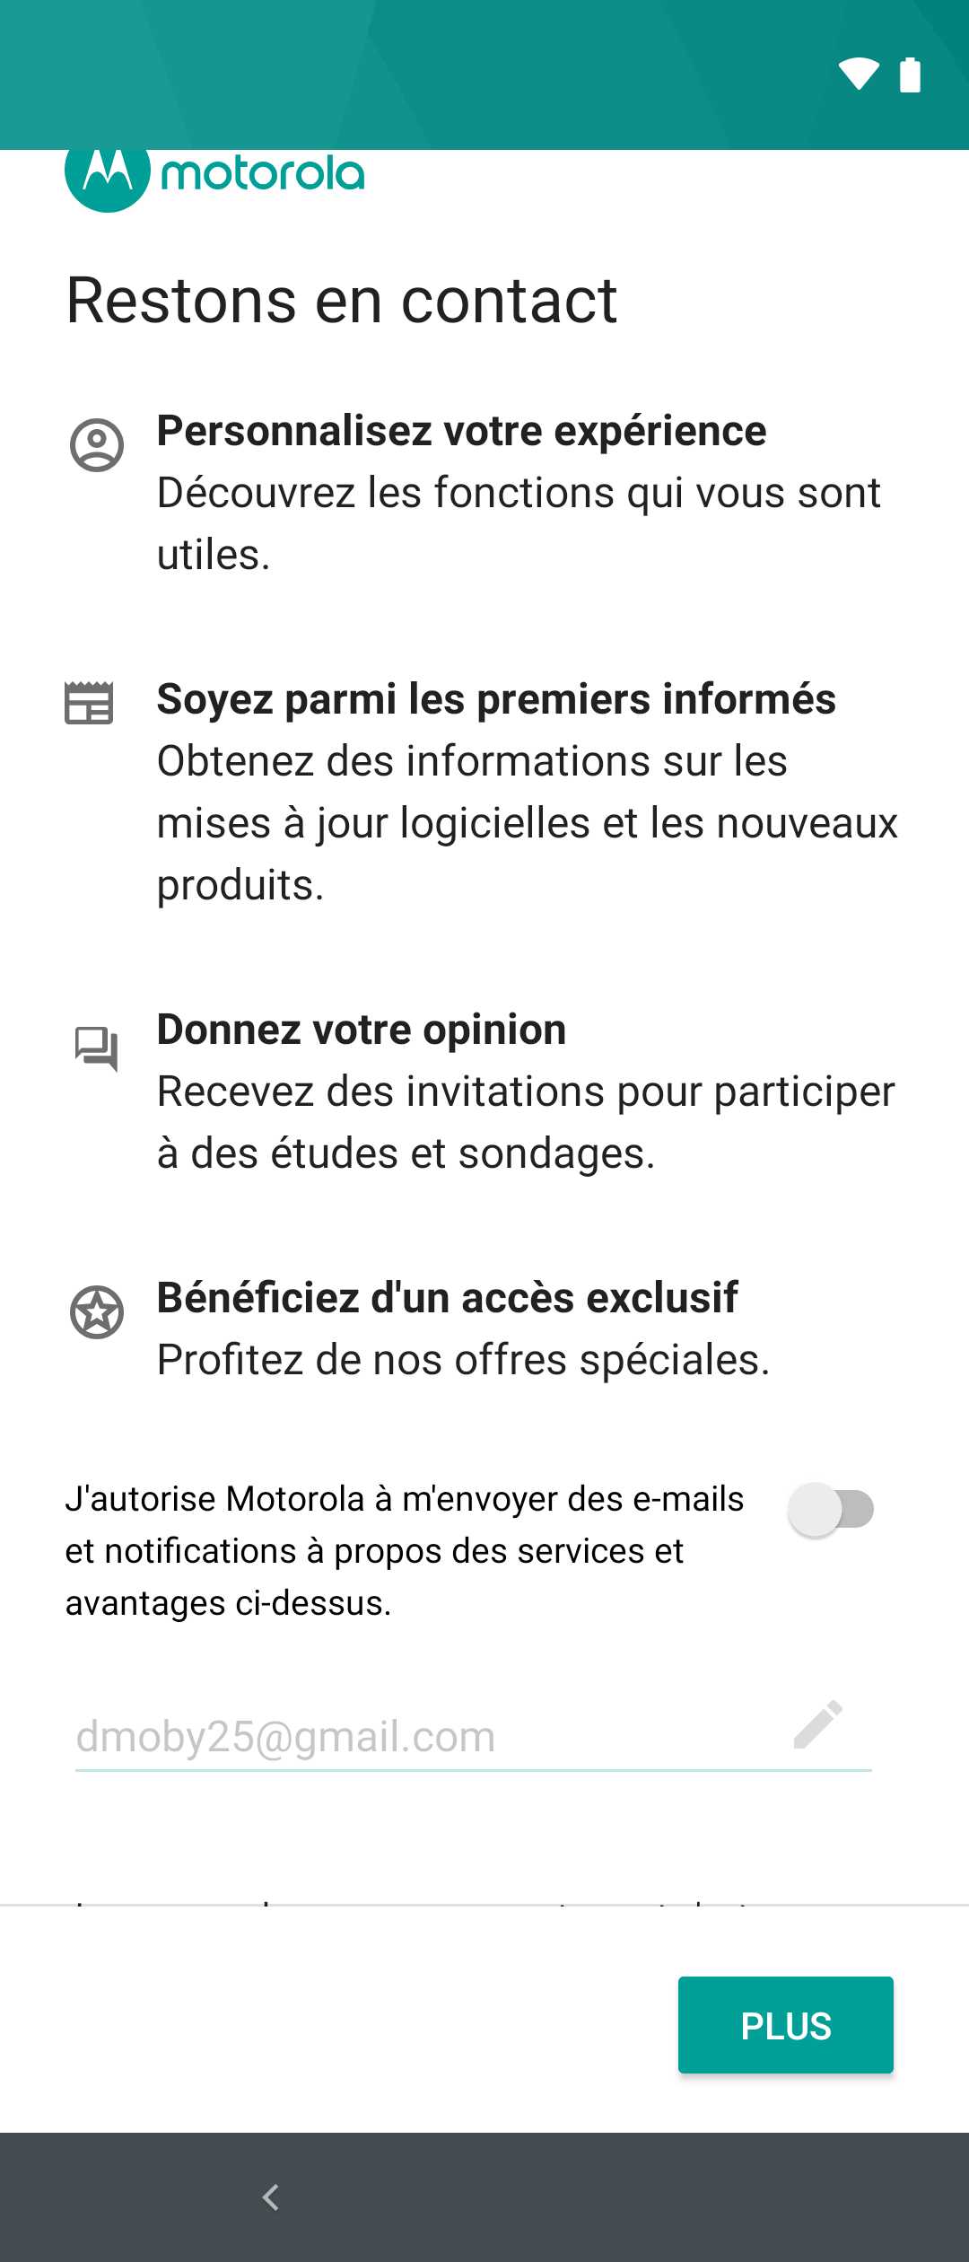
Task: Tap the Personnalisez votre expérience title
Action: click(x=461, y=431)
